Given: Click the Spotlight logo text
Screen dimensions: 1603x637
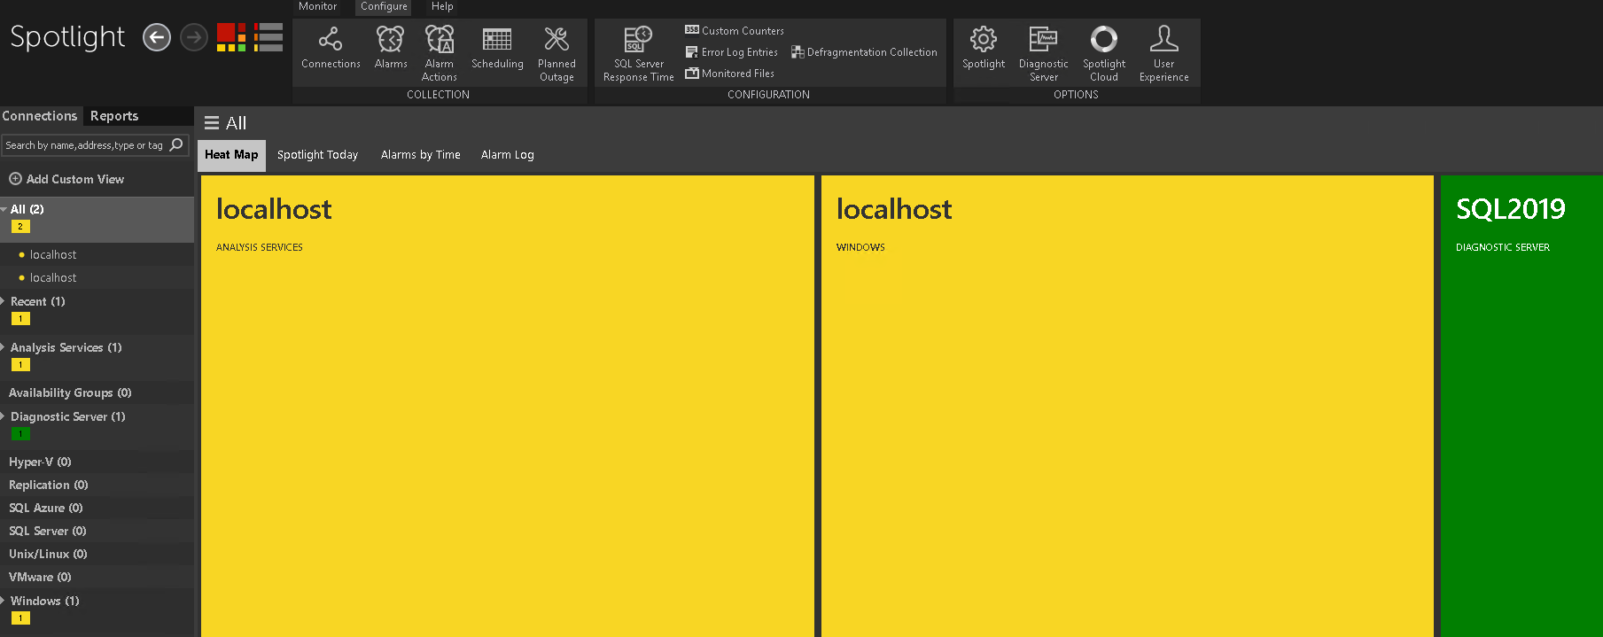Looking at the screenshot, I should tap(67, 37).
